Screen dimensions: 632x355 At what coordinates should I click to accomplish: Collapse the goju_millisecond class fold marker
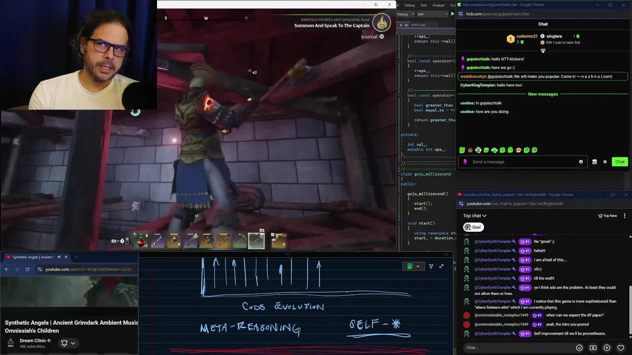click(399, 174)
